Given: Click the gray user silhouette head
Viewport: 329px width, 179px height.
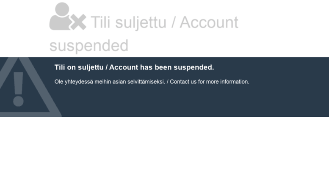Looking at the screenshot, I should 62,9.
